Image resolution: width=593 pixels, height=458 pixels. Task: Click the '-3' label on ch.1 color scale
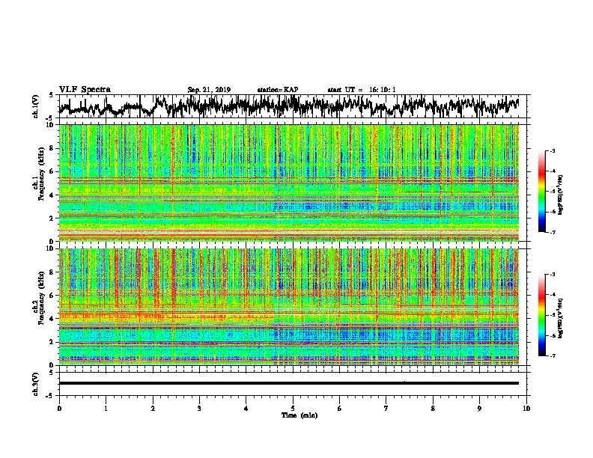pyautogui.click(x=552, y=150)
